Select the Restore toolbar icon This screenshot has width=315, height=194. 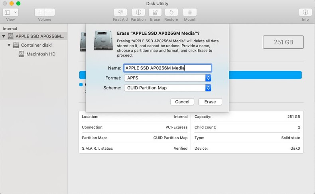(x=171, y=12)
